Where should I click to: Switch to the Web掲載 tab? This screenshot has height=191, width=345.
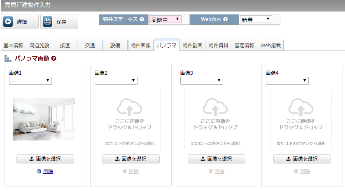click(x=270, y=46)
